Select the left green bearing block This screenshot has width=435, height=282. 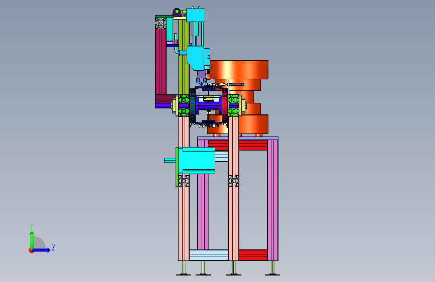[x=184, y=105]
